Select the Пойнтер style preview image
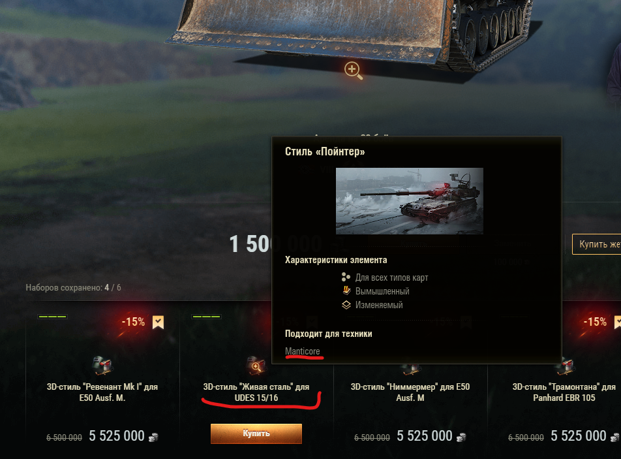Screen dimensions: 621x459 tap(410, 201)
